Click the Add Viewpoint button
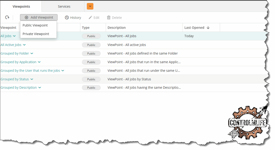 (39, 17)
